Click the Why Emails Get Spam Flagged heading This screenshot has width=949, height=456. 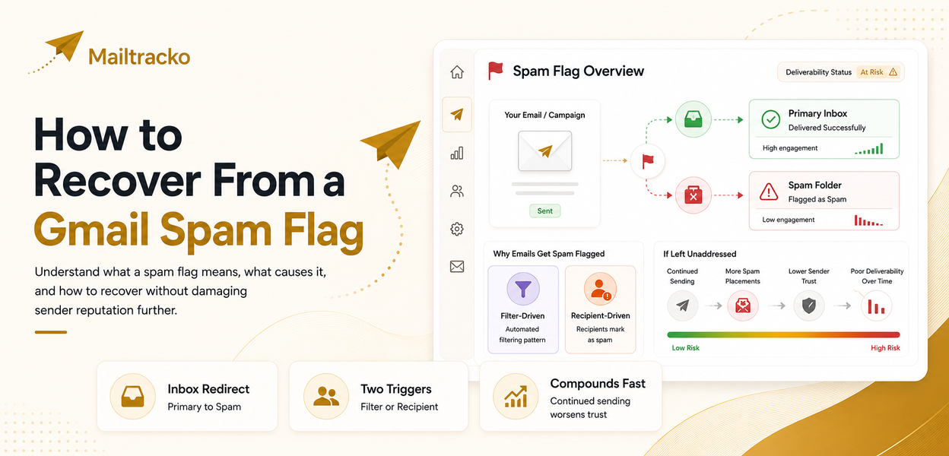tap(549, 254)
